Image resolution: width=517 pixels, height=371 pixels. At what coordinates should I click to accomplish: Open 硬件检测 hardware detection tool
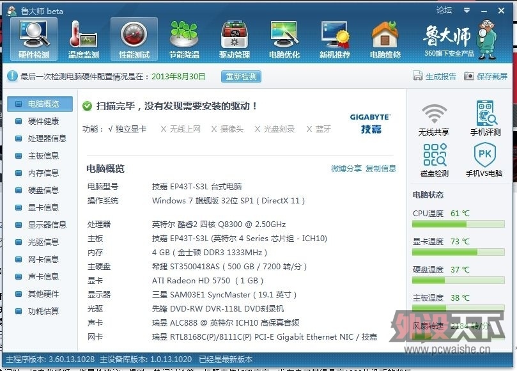click(34, 39)
